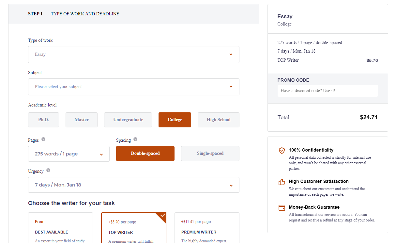This screenshot has height=243, width=397.
Task: Click the 'College' level in order summary
Action: (x=284, y=24)
